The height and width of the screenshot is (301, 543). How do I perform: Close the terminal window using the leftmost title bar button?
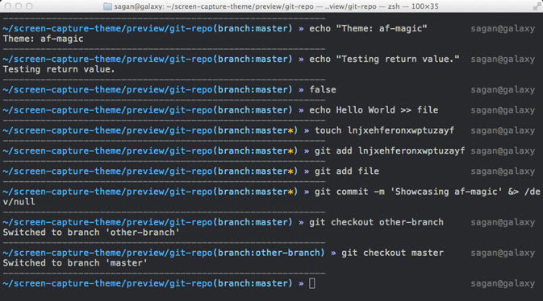[x=8, y=6]
